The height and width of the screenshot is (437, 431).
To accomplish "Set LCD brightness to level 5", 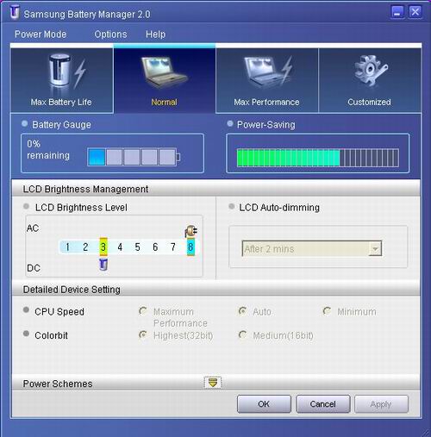I will coord(138,247).
